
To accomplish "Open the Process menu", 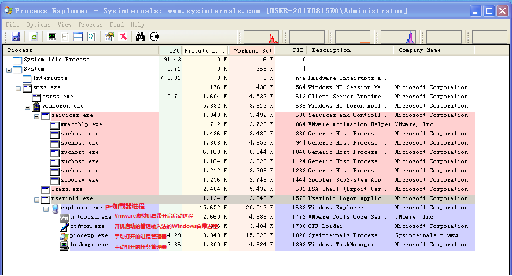I will (x=90, y=24).
